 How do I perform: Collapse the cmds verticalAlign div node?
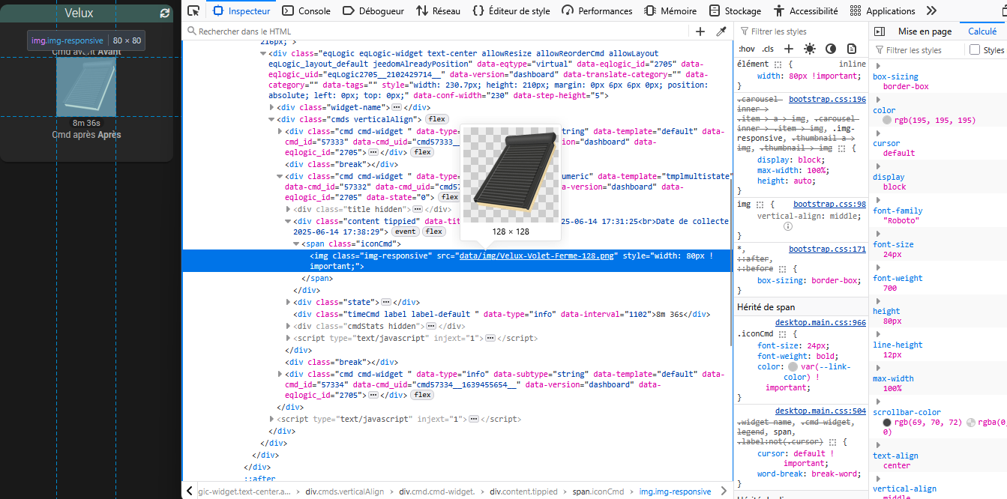pyautogui.click(x=271, y=119)
